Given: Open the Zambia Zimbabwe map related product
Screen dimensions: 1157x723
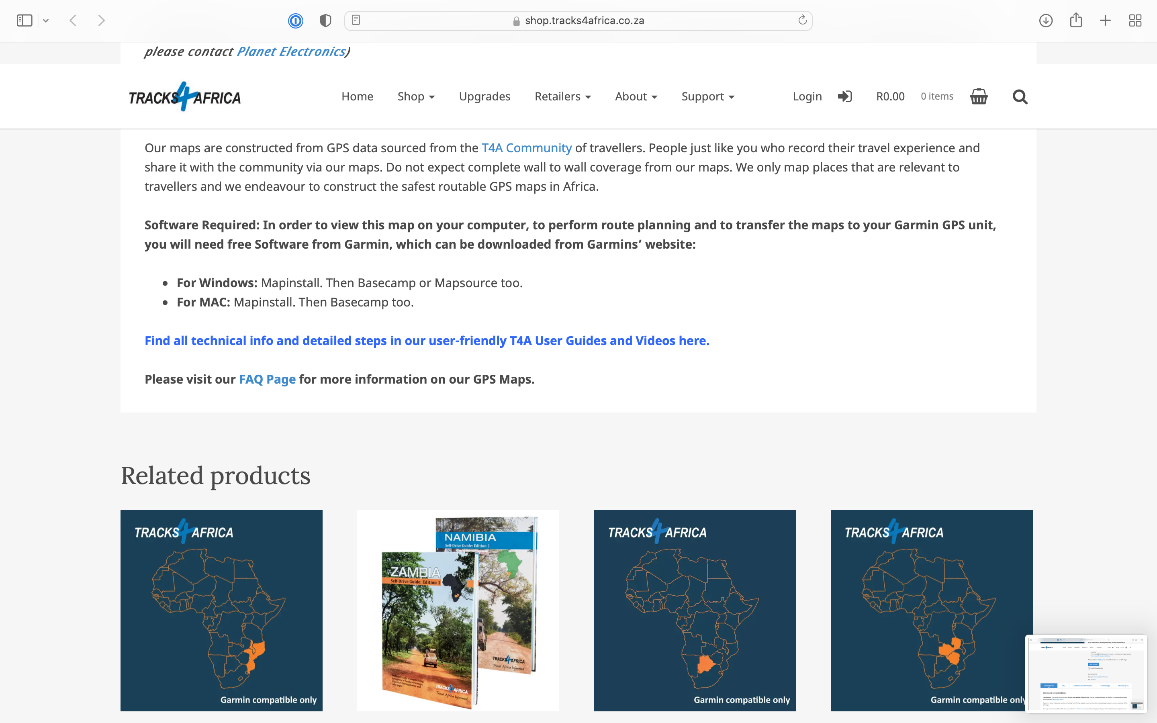Looking at the screenshot, I should pos(931,610).
